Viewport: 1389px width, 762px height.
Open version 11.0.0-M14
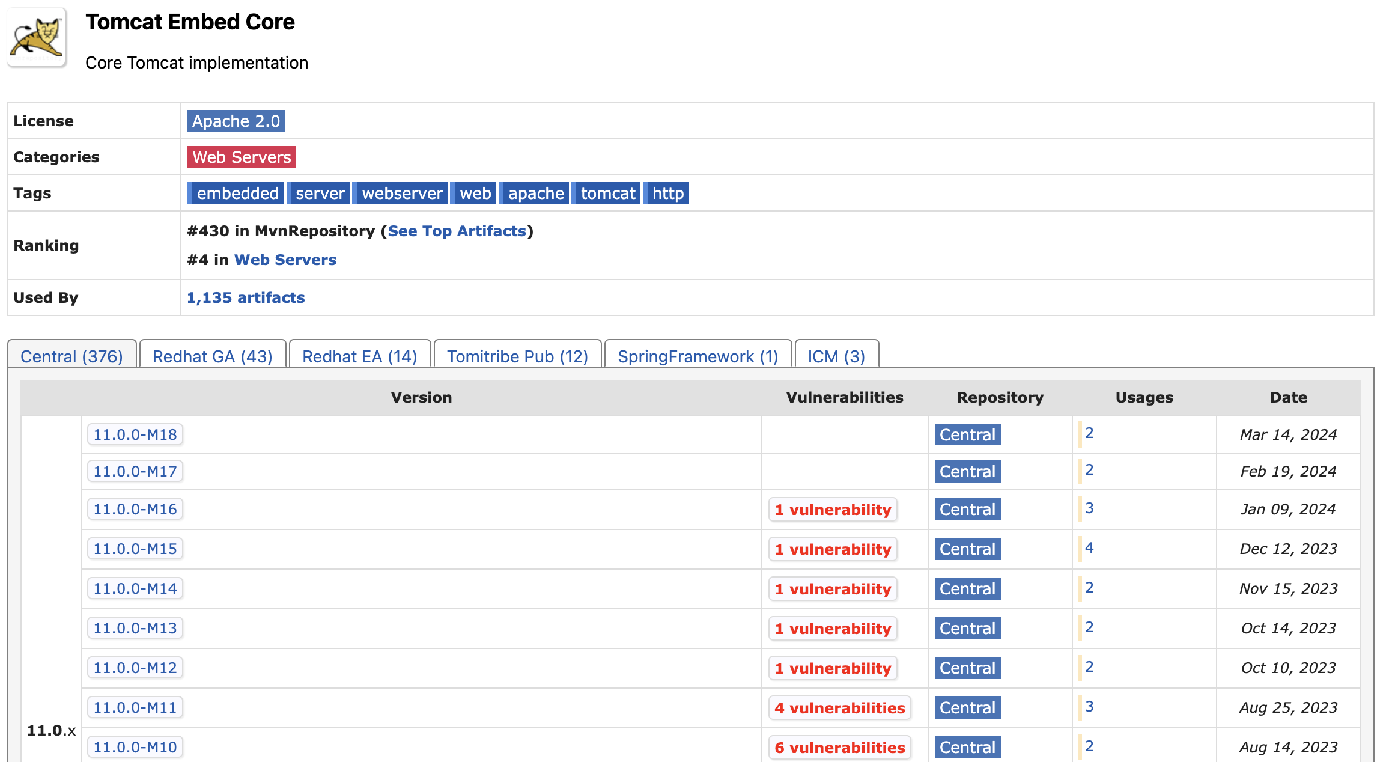(135, 588)
